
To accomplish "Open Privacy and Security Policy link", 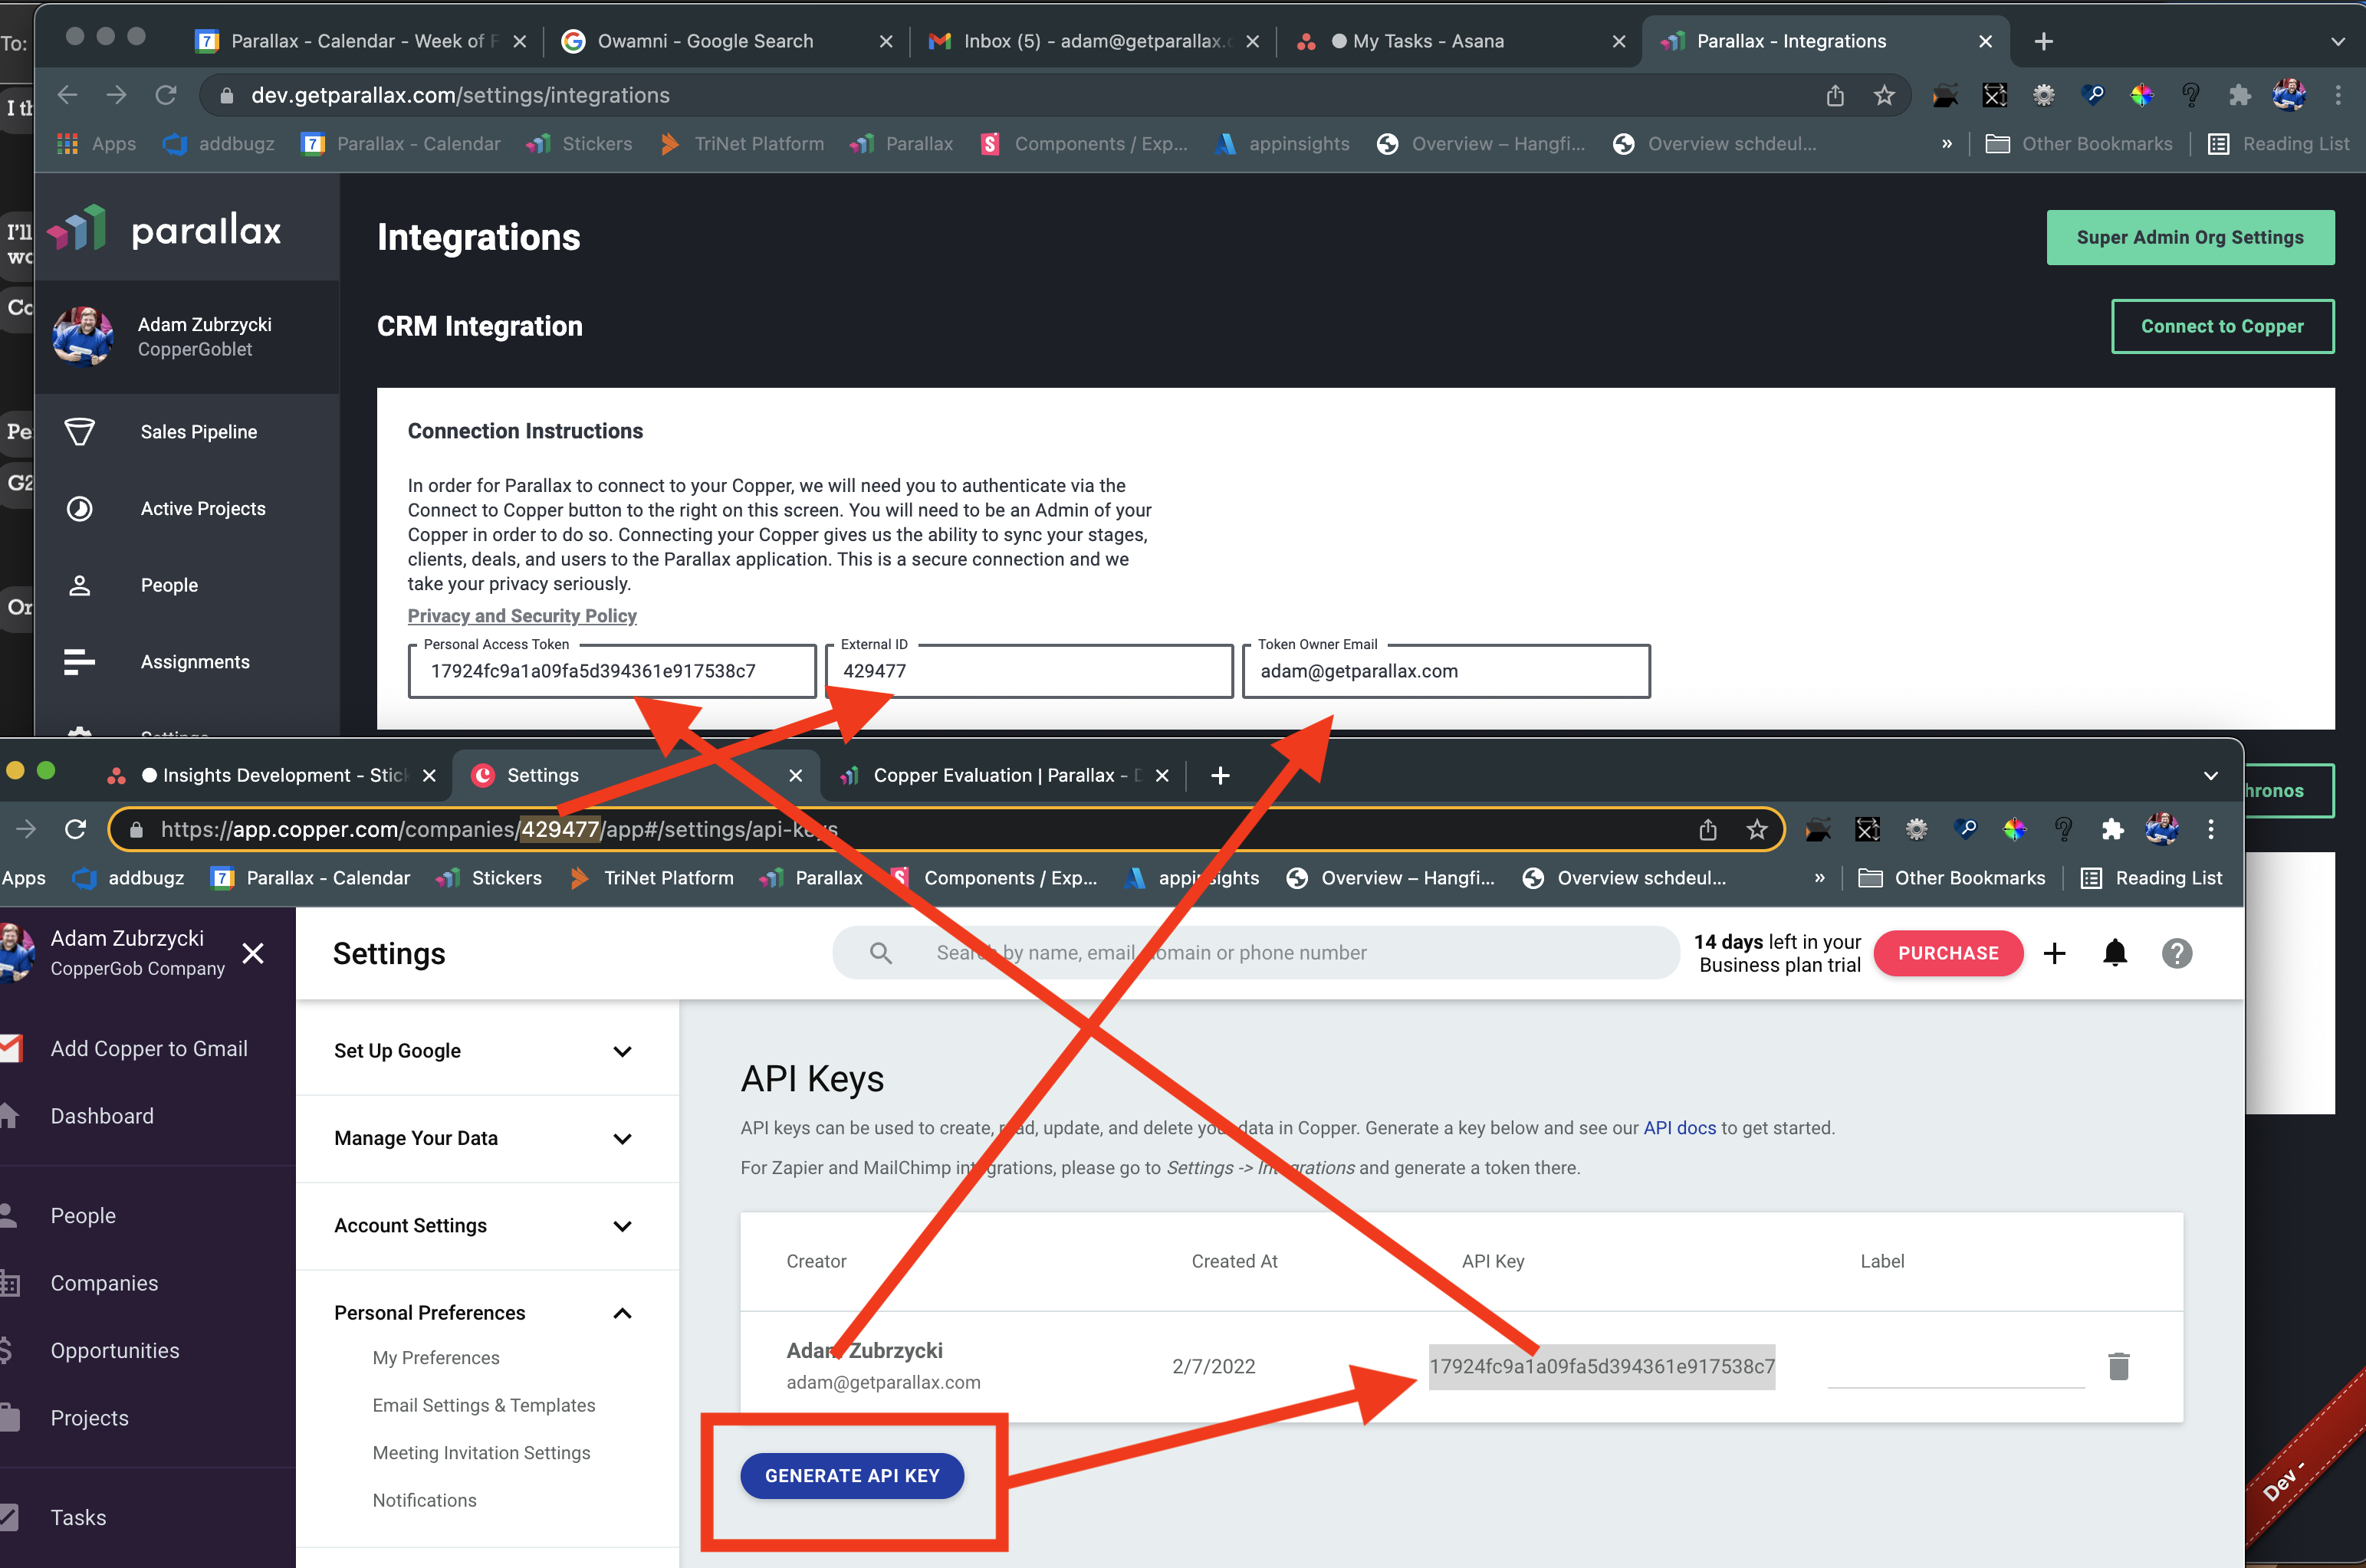I will tap(522, 616).
